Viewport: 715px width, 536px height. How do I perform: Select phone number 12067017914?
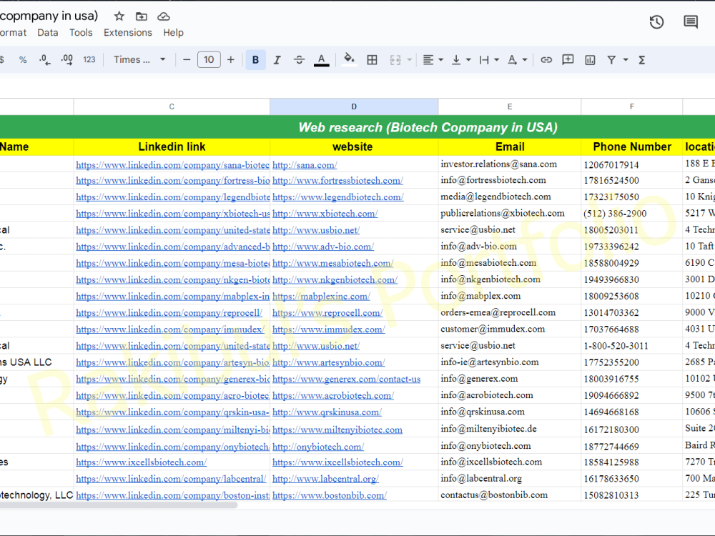tap(631, 164)
